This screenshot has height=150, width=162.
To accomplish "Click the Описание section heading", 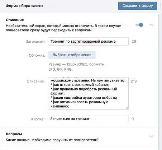I will [x=15, y=20].
